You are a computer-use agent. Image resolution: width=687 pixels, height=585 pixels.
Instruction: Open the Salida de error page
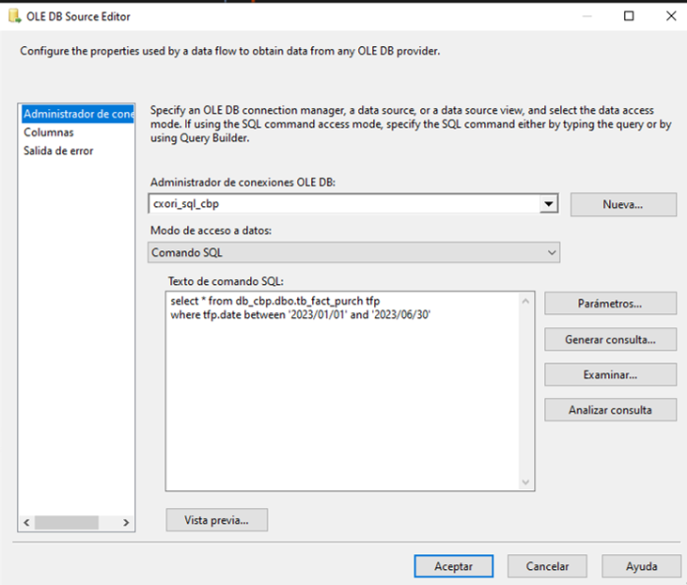58,150
